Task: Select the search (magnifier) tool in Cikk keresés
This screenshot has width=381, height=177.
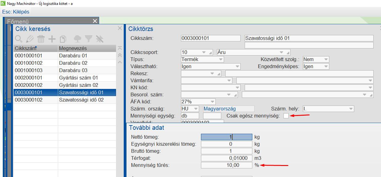Action: click(19, 39)
